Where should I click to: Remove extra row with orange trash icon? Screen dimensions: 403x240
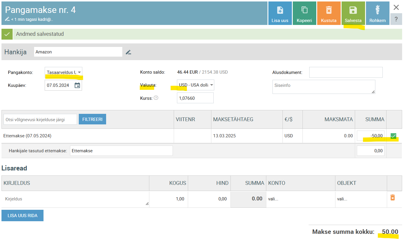click(x=392, y=197)
